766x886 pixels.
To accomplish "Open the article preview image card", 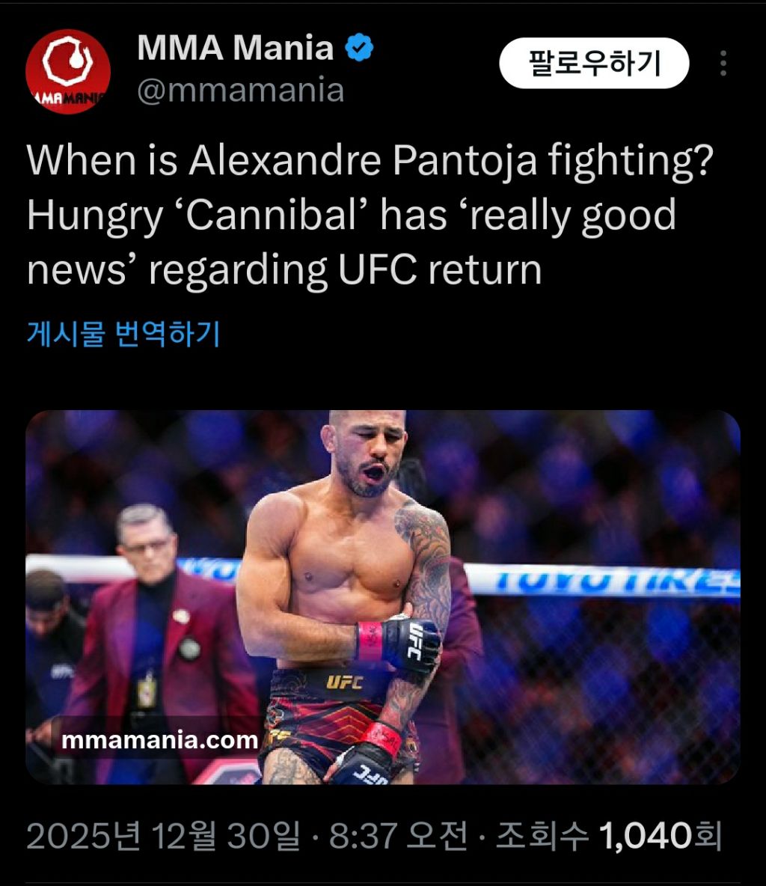I will click(x=383, y=596).
